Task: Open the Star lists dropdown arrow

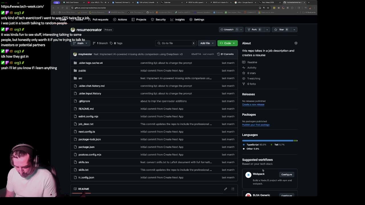Action: pos(294,30)
